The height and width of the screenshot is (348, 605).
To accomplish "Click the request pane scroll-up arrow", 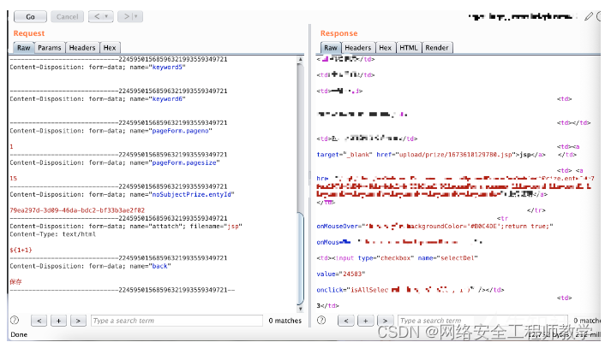I will coord(300,59).
